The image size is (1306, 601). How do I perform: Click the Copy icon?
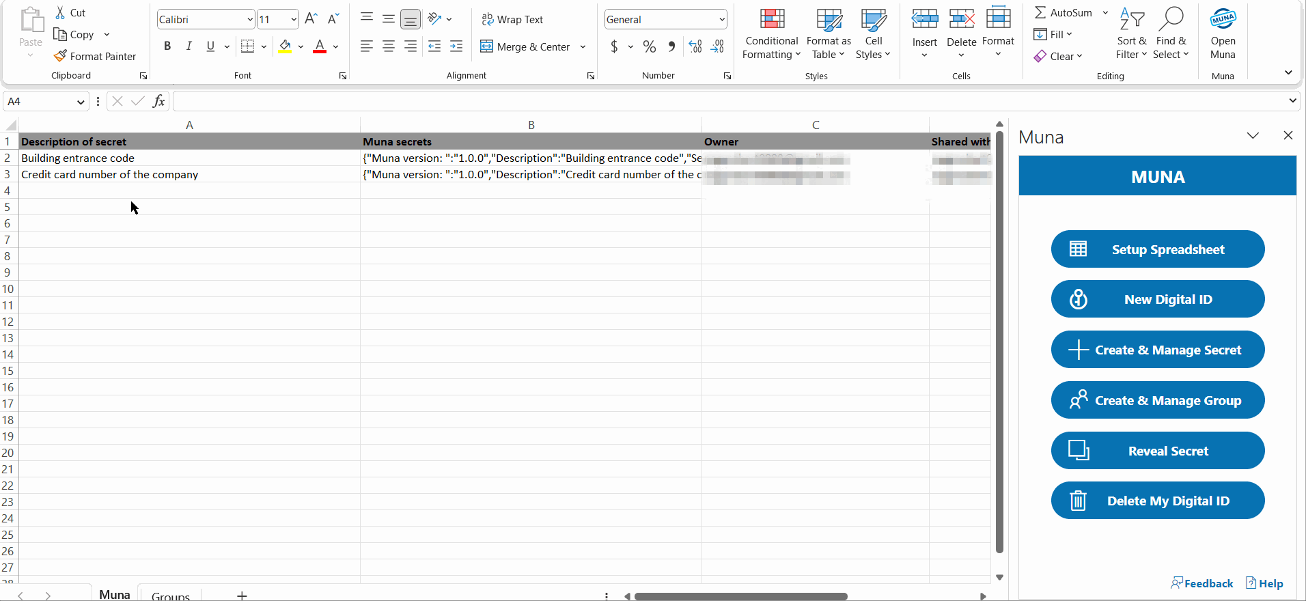click(60, 34)
